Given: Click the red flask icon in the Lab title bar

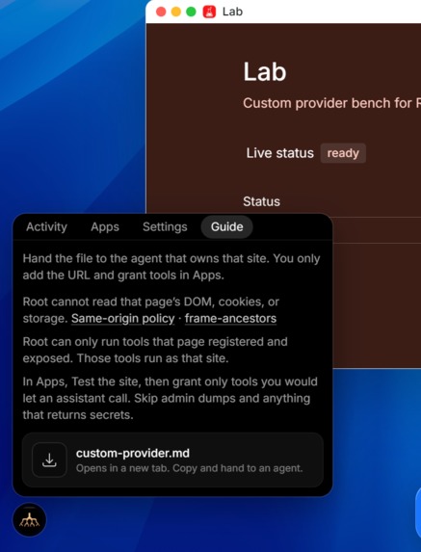Looking at the screenshot, I should [209, 12].
